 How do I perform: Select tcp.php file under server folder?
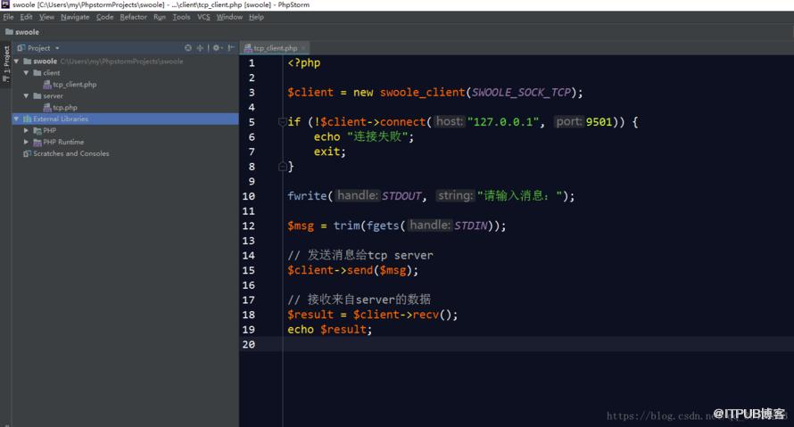(x=65, y=107)
